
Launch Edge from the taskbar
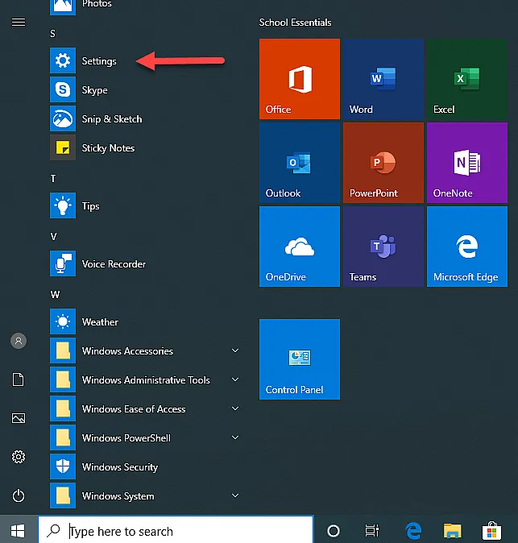(x=413, y=531)
